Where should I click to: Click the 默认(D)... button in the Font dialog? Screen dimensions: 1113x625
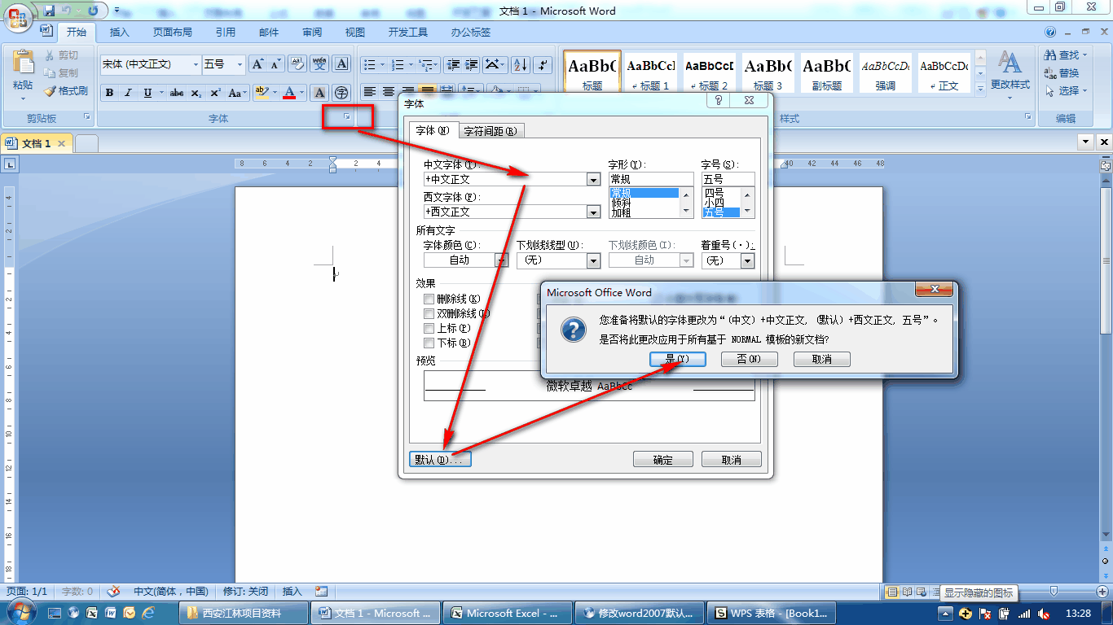point(440,460)
